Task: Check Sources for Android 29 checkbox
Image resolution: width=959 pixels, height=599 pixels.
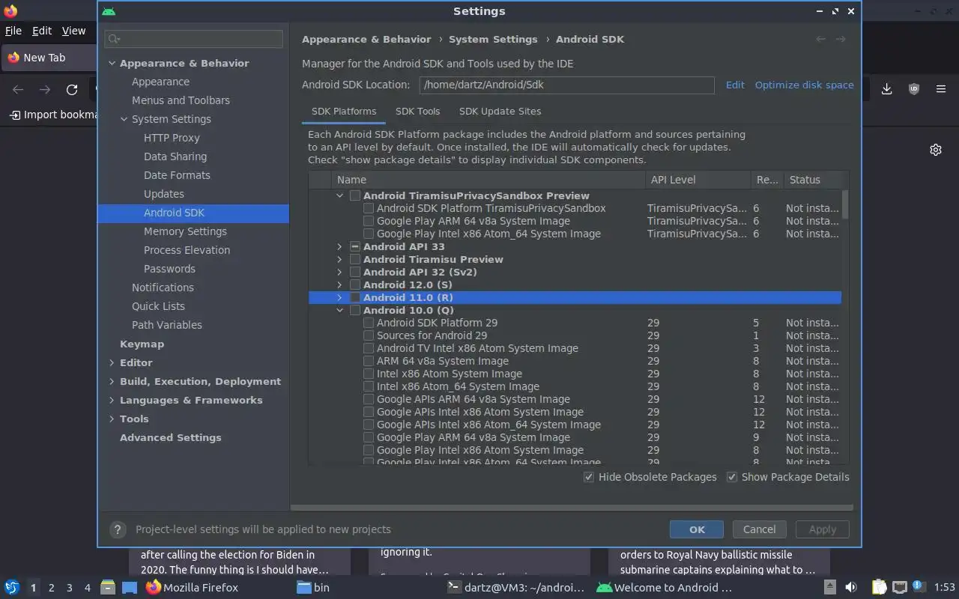Action: click(369, 336)
